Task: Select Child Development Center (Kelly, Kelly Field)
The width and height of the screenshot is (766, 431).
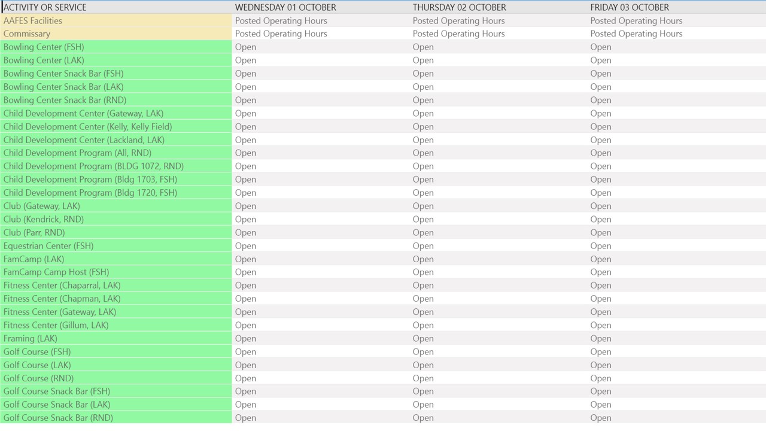Action: [x=87, y=126]
